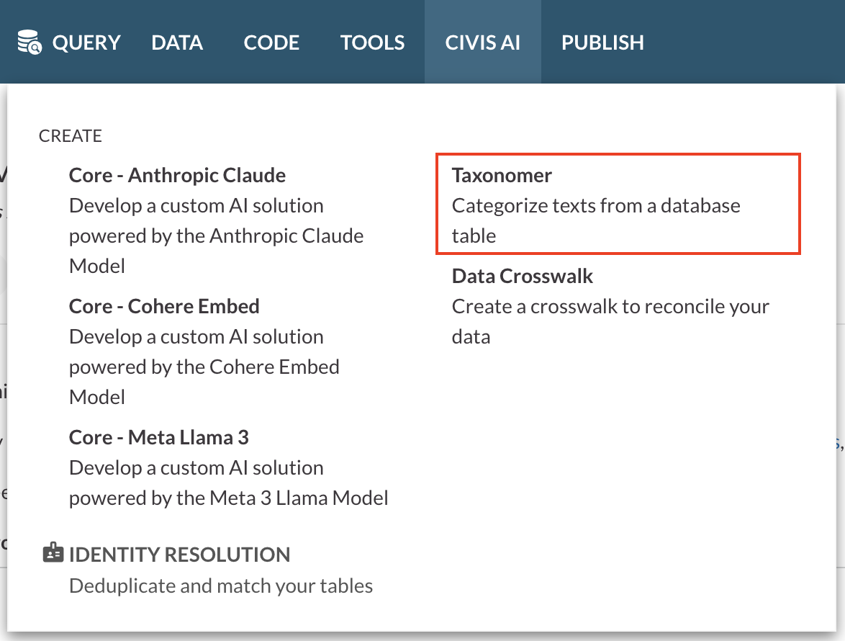Click 'Deduplicate and match your tables' description
Screen dimensions: 845x641
tap(221, 586)
